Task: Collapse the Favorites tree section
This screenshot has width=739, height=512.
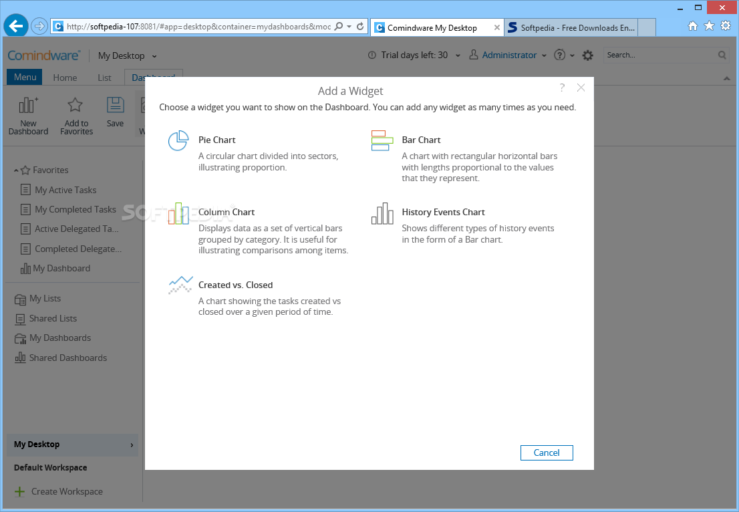Action: point(16,170)
